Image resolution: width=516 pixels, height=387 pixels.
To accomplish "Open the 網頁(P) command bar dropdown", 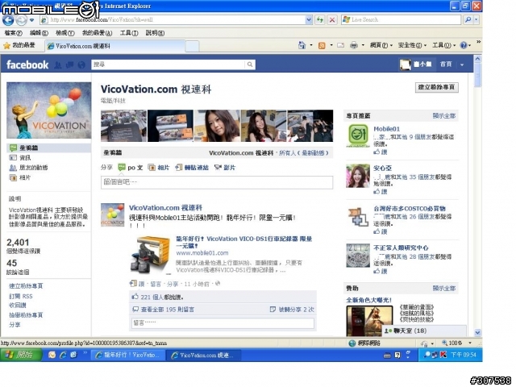I will [x=381, y=45].
